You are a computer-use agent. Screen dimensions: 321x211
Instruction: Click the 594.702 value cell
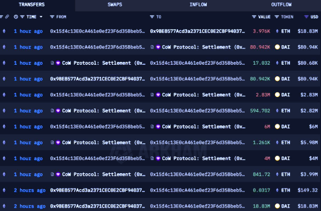click(260, 111)
